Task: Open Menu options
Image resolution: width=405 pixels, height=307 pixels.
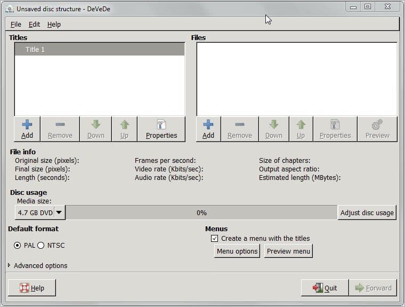Action: coord(237,251)
